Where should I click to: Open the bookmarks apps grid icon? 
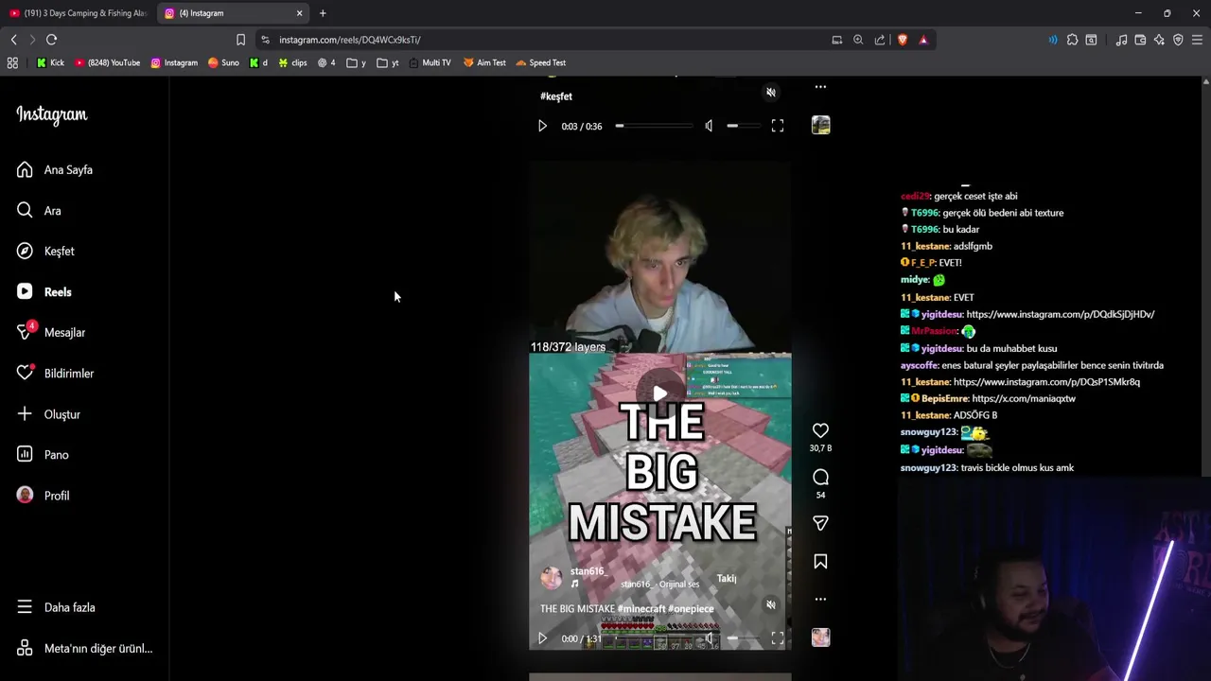12,63
